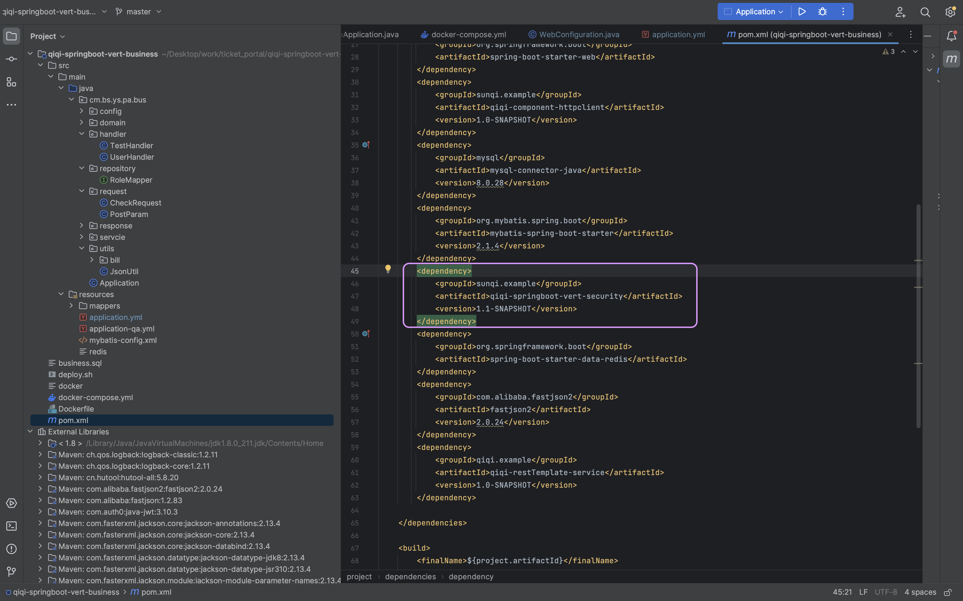Collapse the handler package
The width and height of the screenshot is (963, 601).
pyautogui.click(x=82, y=134)
